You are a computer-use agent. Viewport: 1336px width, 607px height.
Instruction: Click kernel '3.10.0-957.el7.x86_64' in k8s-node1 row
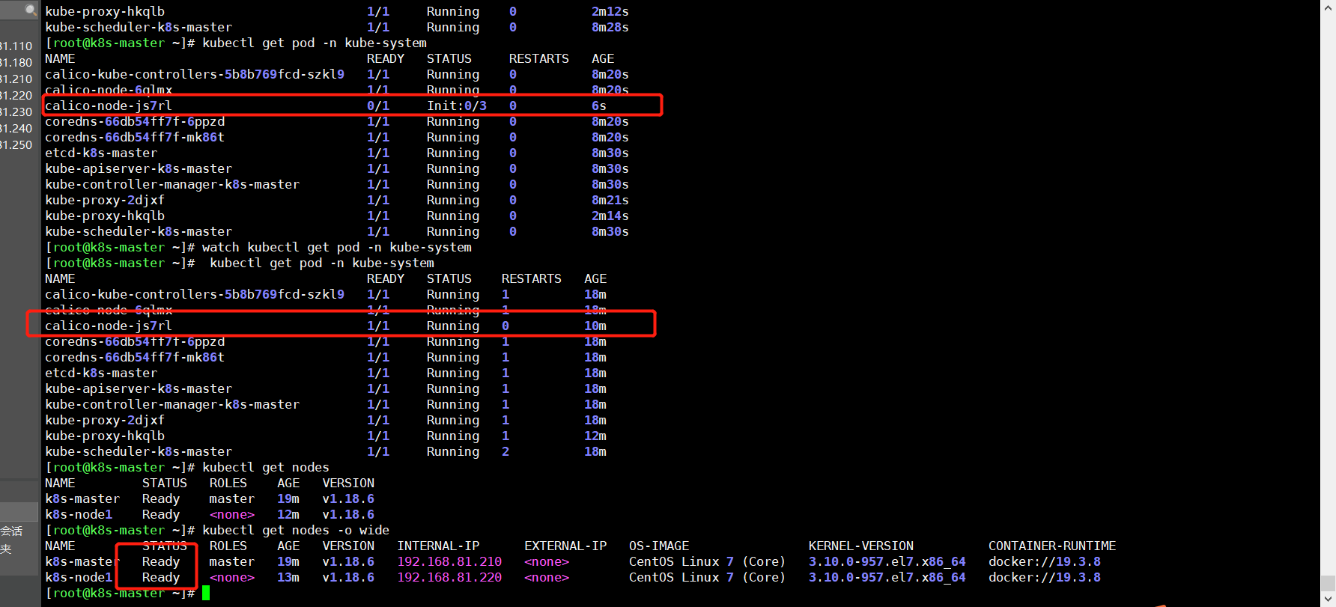[x=887, y=577]
